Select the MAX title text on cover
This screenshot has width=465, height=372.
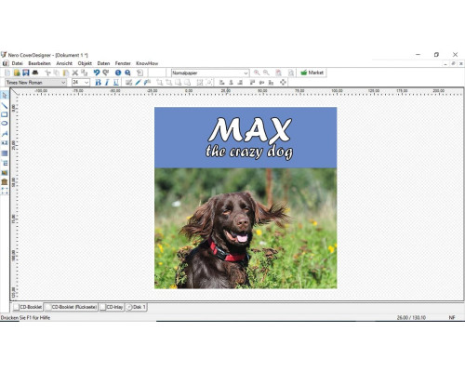click(250, 130)
